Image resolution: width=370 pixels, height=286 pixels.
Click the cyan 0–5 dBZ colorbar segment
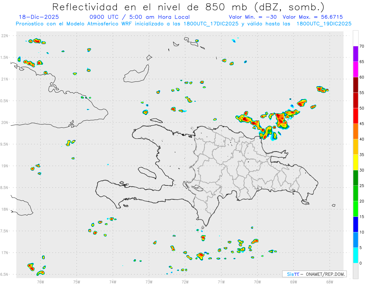pyautogui.click(x=356, y=255)
